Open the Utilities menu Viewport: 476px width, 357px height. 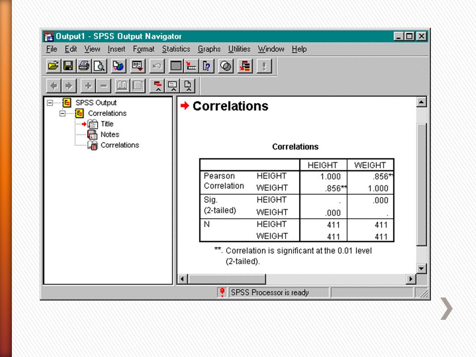pyautogui.click(x=239, y=49)
